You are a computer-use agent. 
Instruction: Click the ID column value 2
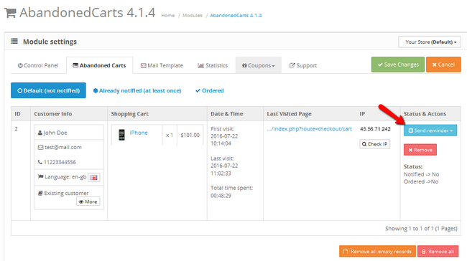[x=16, y=129]
